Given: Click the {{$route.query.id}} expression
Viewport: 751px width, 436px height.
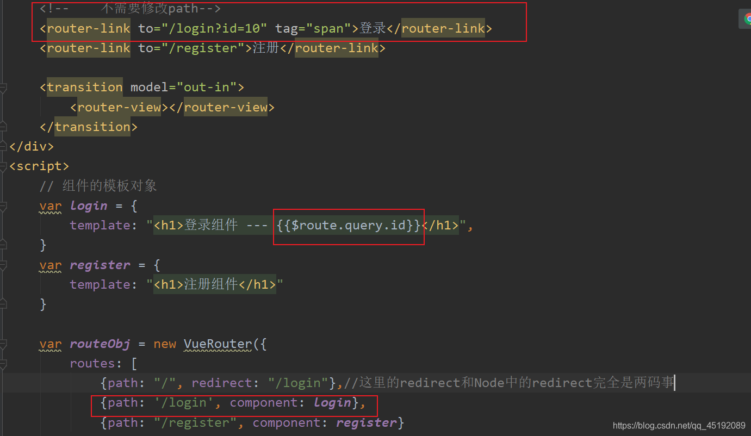Looking at the screenshot, I should pos(349,225).
